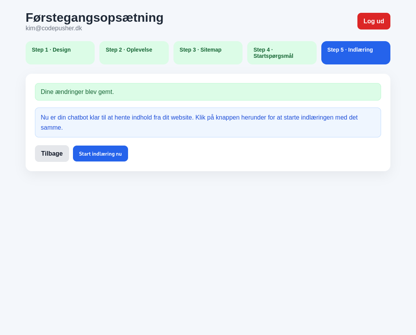This screenshot has height=335, width=416.
Task: Start training with Start indlæring nu
Action: (100, 154)
